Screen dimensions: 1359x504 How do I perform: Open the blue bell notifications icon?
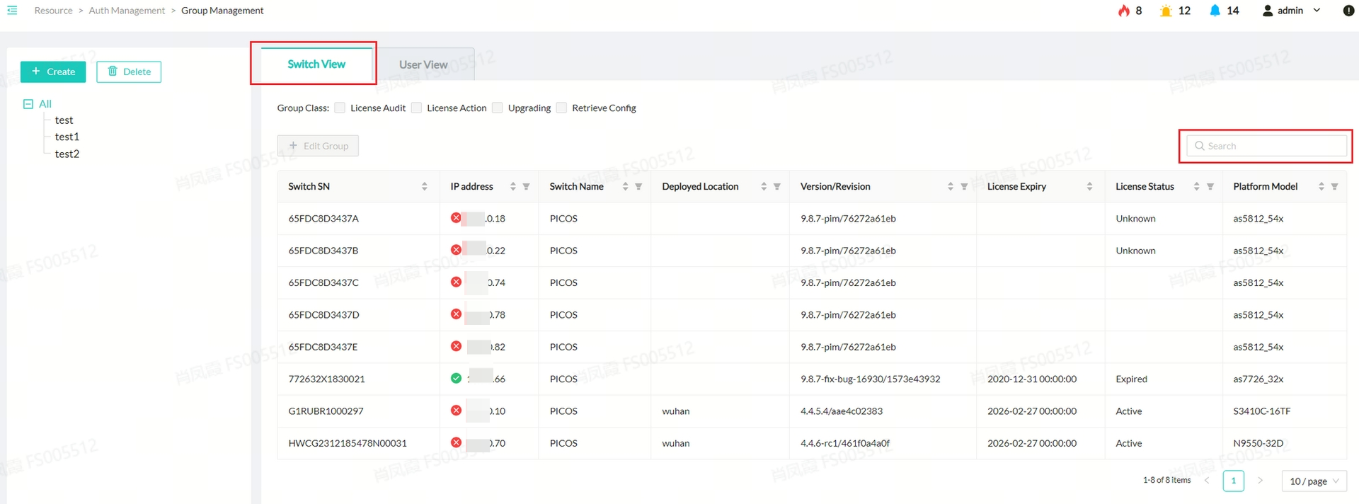(1215, 11)
